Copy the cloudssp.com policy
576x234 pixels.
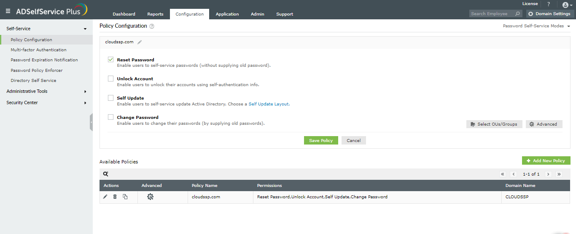point(125,197)
